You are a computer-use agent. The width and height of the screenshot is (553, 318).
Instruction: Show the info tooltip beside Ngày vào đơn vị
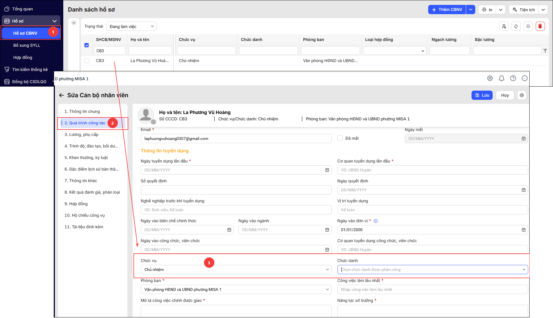tap(376, 221)
